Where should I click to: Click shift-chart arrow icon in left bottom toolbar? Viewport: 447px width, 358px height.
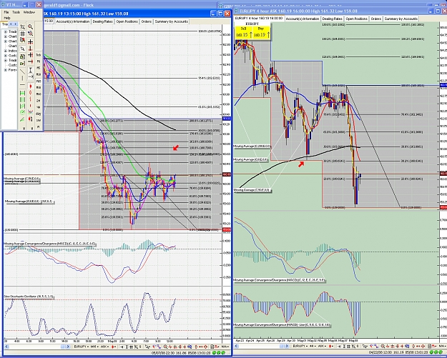[122, 347]
